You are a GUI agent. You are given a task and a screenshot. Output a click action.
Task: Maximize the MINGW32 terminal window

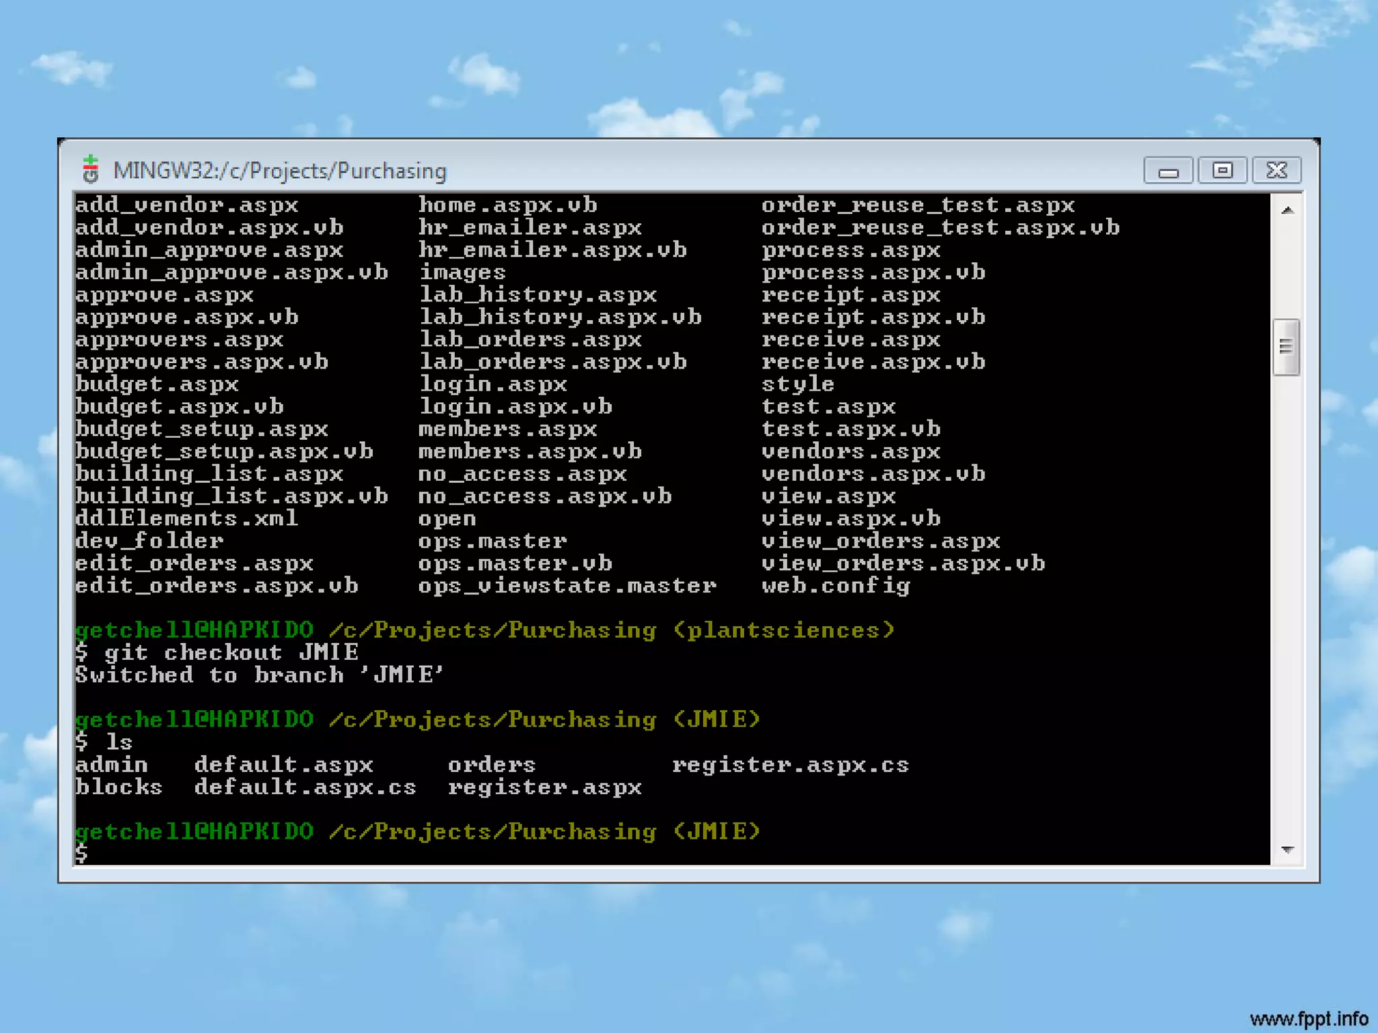click(1223, 171)
